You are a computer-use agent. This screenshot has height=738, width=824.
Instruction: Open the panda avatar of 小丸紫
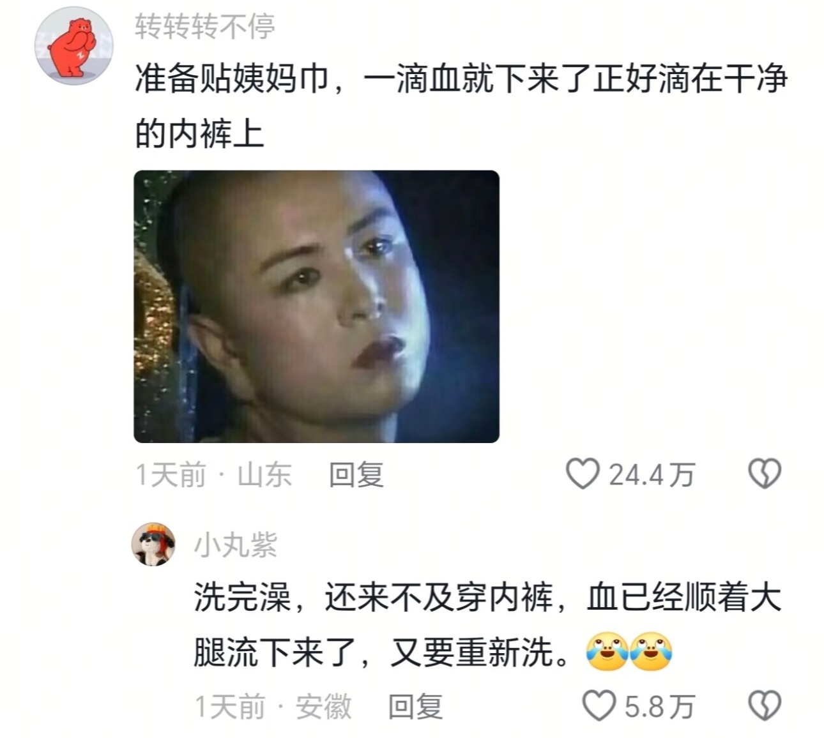(153, 545)
